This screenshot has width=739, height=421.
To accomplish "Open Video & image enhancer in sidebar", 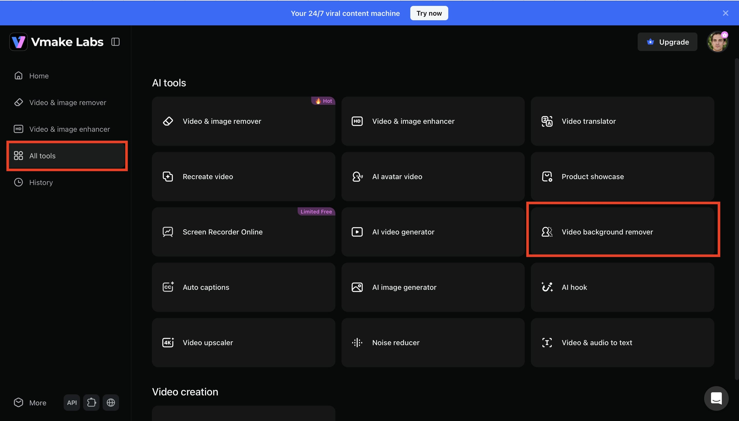I will pos(66,129).
